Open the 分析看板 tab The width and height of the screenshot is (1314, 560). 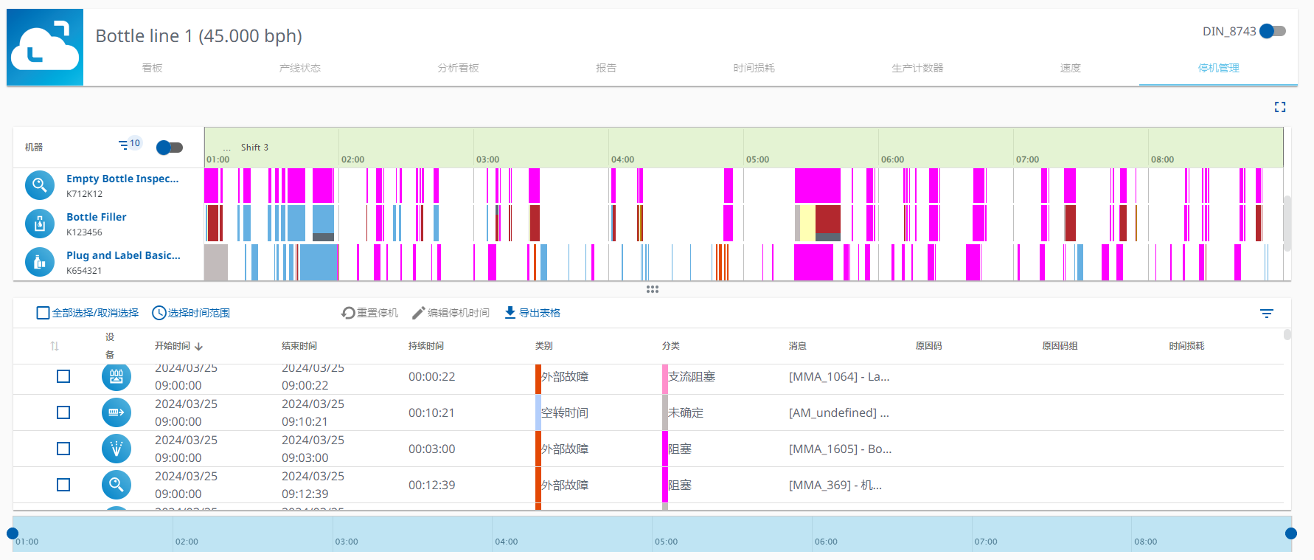(458, 68)
